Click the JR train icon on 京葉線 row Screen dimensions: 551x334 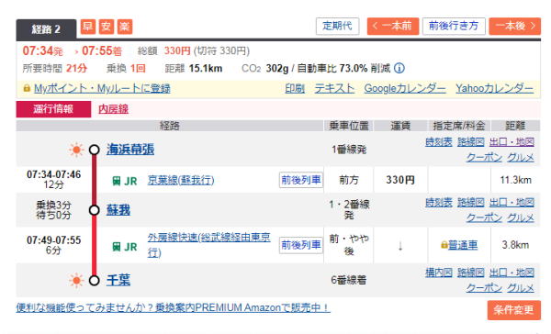[x=117, y=182]
